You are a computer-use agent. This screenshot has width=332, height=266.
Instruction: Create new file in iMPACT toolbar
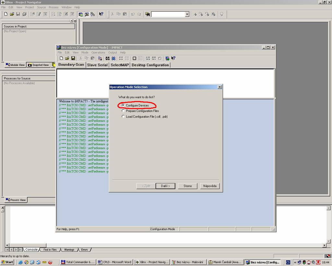(x=61, y=58)
